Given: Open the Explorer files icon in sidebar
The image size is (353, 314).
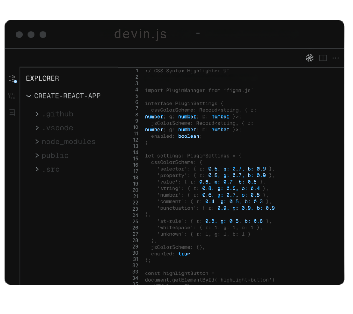Looking at the screenshot, I should [12, 78].
